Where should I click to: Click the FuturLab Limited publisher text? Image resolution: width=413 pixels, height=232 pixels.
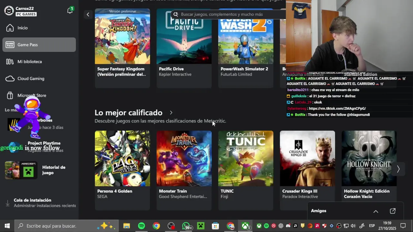(236, 74)
